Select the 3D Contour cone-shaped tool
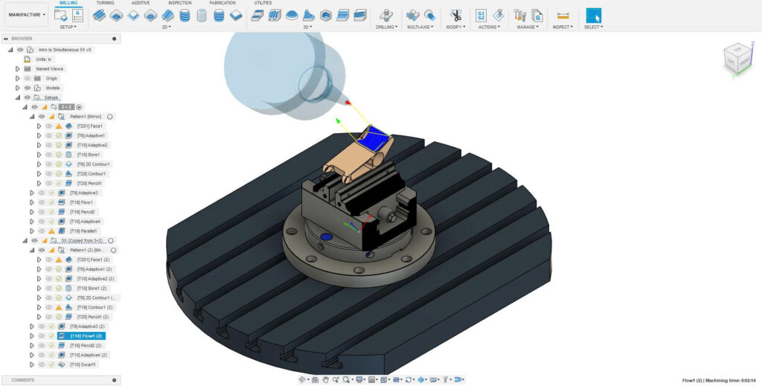 point(309,16)
